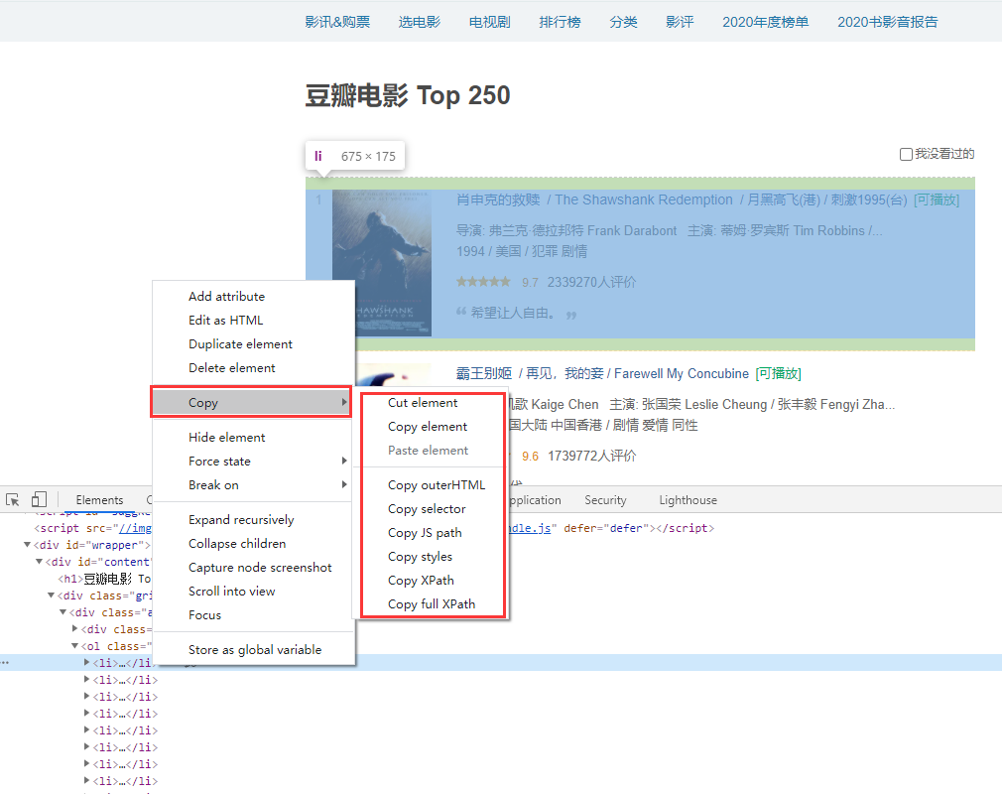
Task: Open the 电视剧 link
Action: 489,22
